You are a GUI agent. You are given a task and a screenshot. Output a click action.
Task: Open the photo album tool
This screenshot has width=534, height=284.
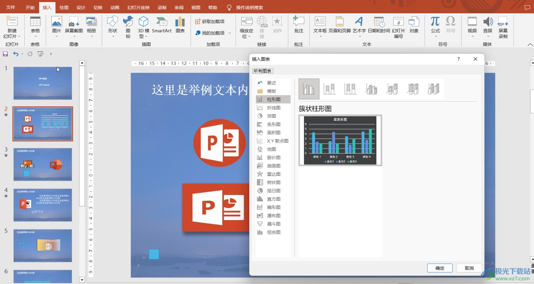tap(91, 27)
